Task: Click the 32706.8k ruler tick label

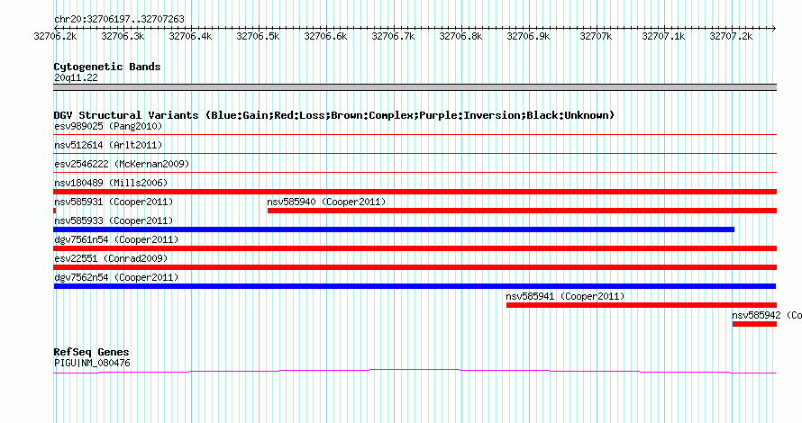Action: point(460,36)
